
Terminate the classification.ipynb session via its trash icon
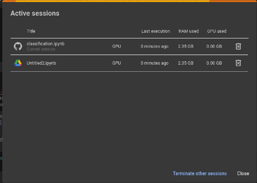pos(238,46)
